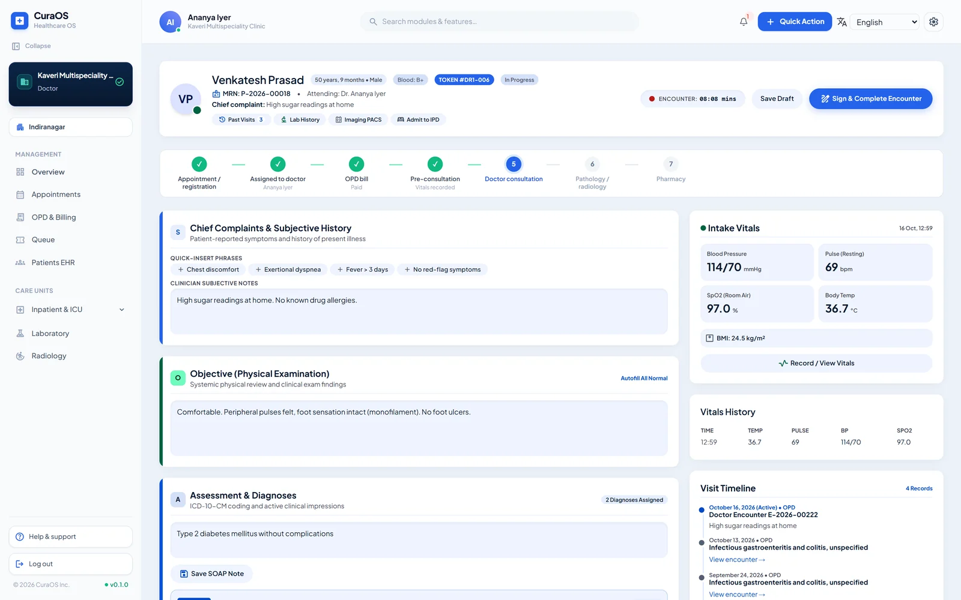Screen dimensions: 961x600
Task: Open Imaging PACS
Action: click(359, 120)
